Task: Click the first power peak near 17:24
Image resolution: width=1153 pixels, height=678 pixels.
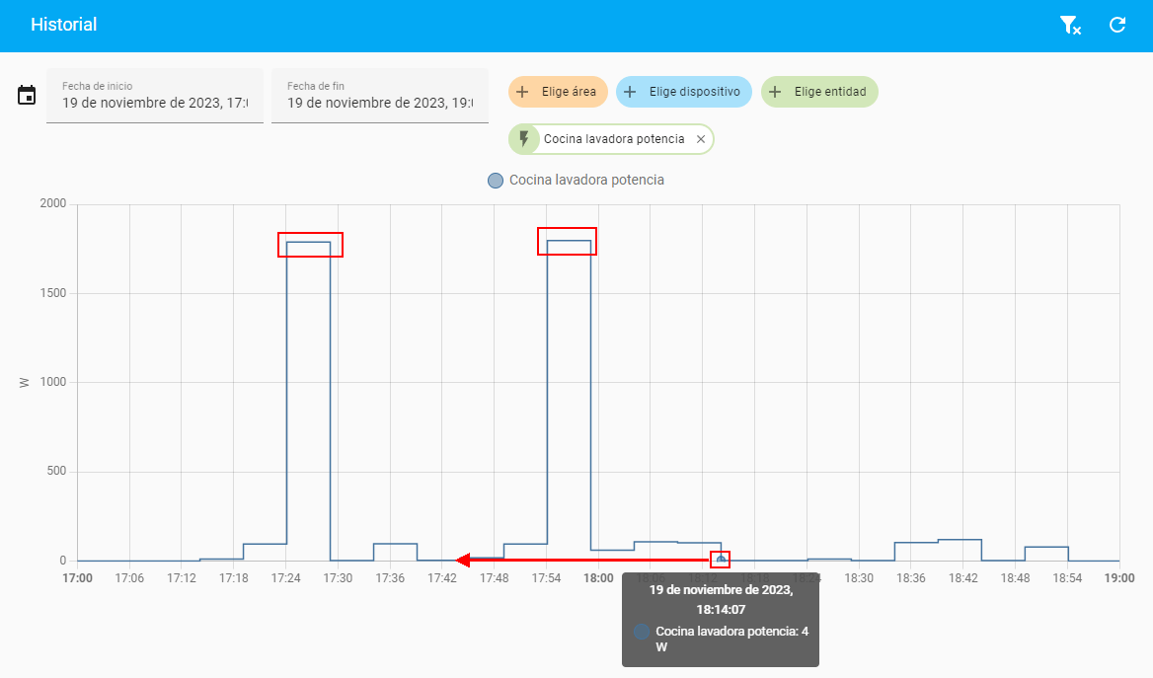Action: tap(309, 243)
